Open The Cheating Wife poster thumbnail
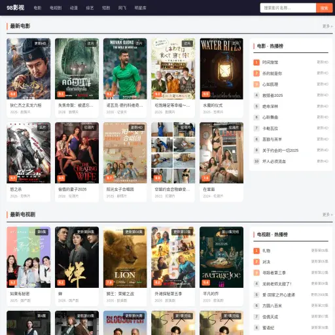This screenshot has width=335, height=335. point(77,152)
